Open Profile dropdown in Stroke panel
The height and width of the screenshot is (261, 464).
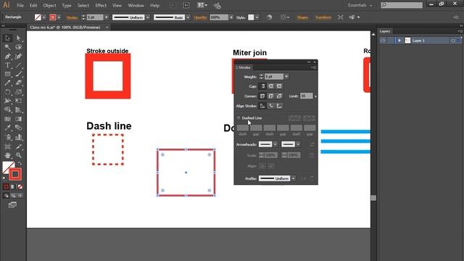[x=293, y=178]
